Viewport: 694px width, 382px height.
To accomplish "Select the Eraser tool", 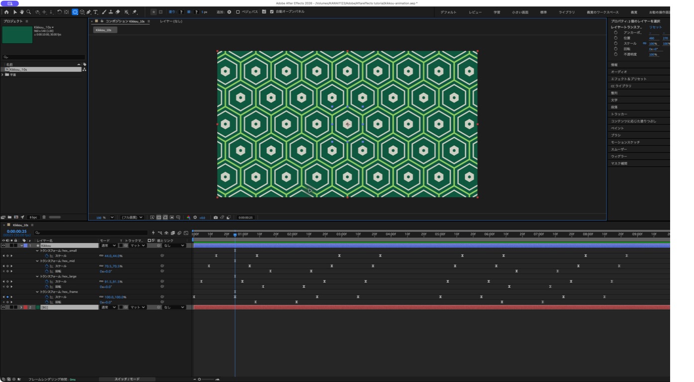I will tap(118, 12).
